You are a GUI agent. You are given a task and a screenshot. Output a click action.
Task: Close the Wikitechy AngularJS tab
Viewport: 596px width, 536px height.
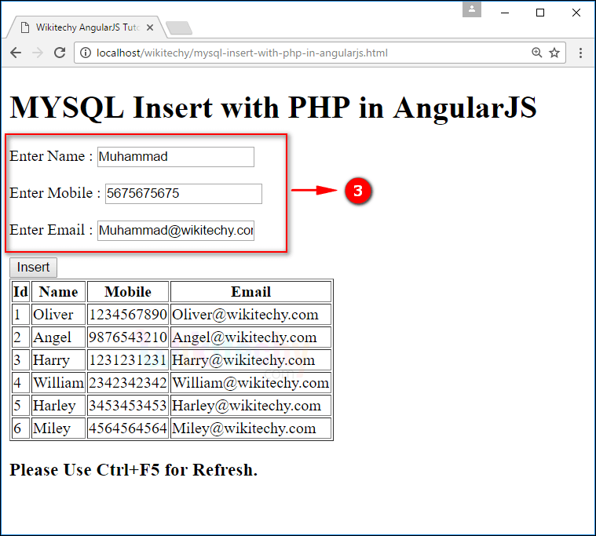coord(151,27)
